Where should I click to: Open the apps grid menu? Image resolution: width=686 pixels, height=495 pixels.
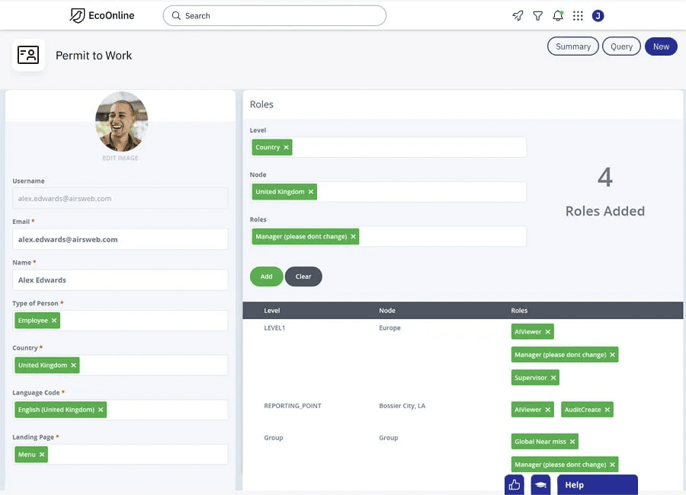point(578,15)
